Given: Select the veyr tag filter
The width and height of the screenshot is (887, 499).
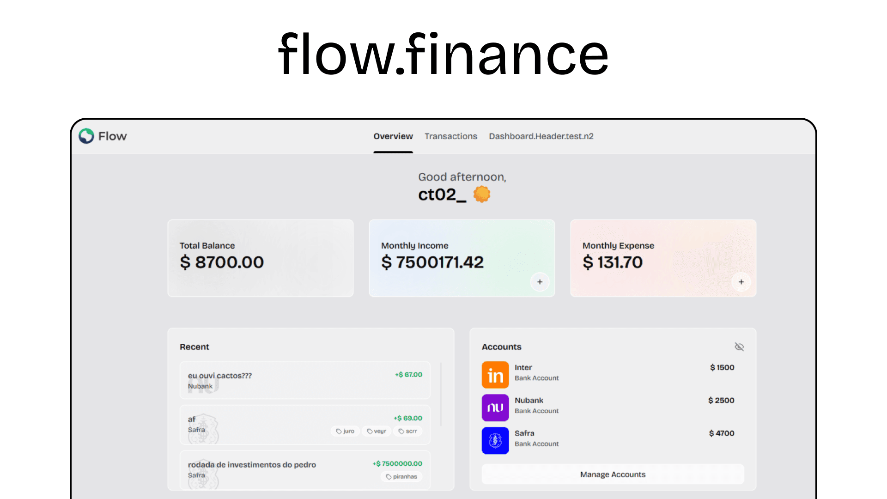Looking at the screenshot, I should pos(377,431).
